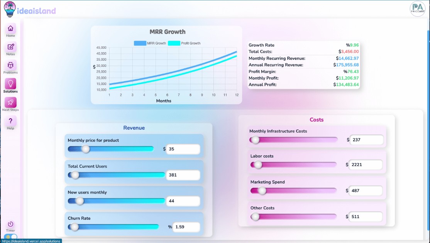
Task: Click the Marketing Spend slider
Action: point(294,190)
